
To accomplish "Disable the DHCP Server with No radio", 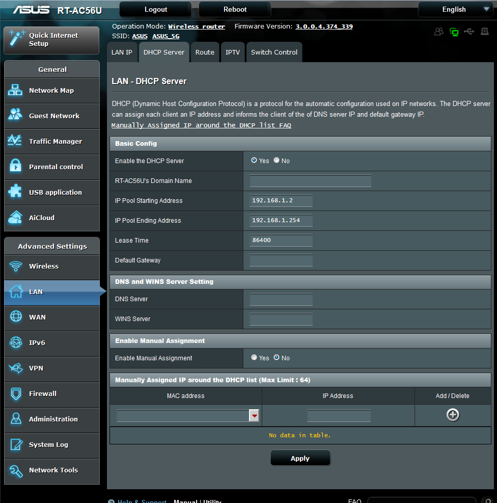I will [277, 160].
